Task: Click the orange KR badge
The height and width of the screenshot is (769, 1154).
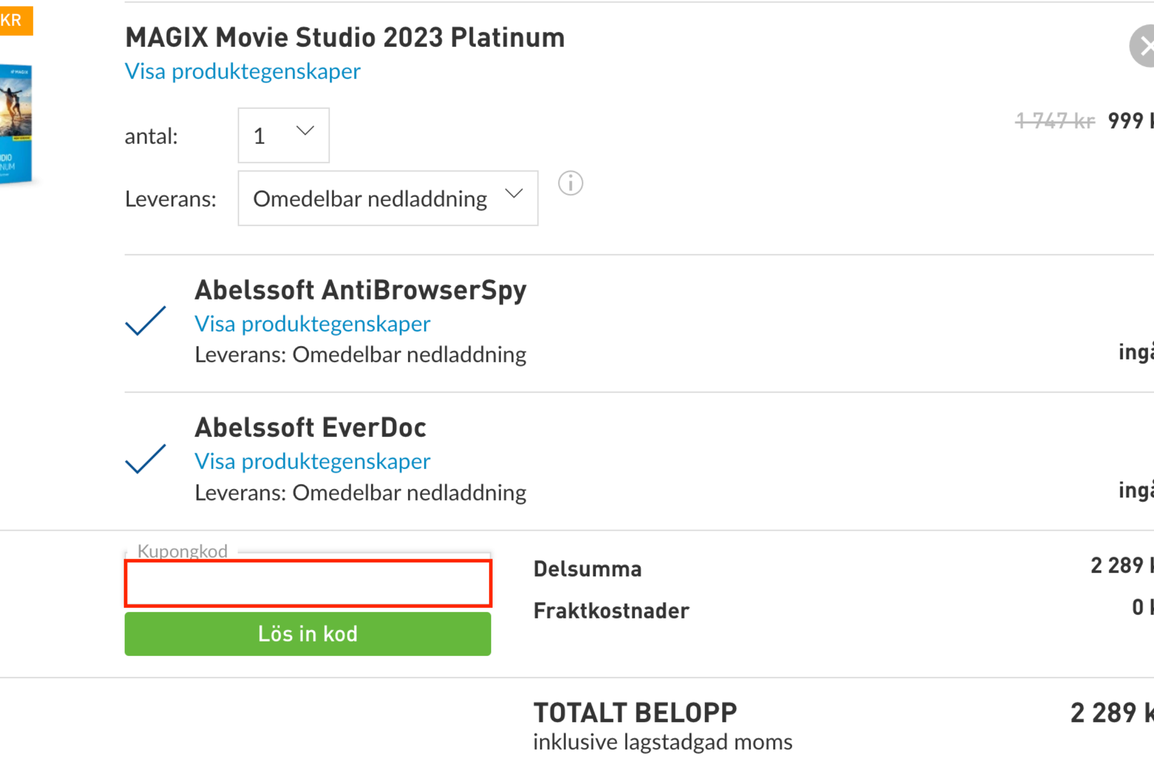Action: (16, 21)
